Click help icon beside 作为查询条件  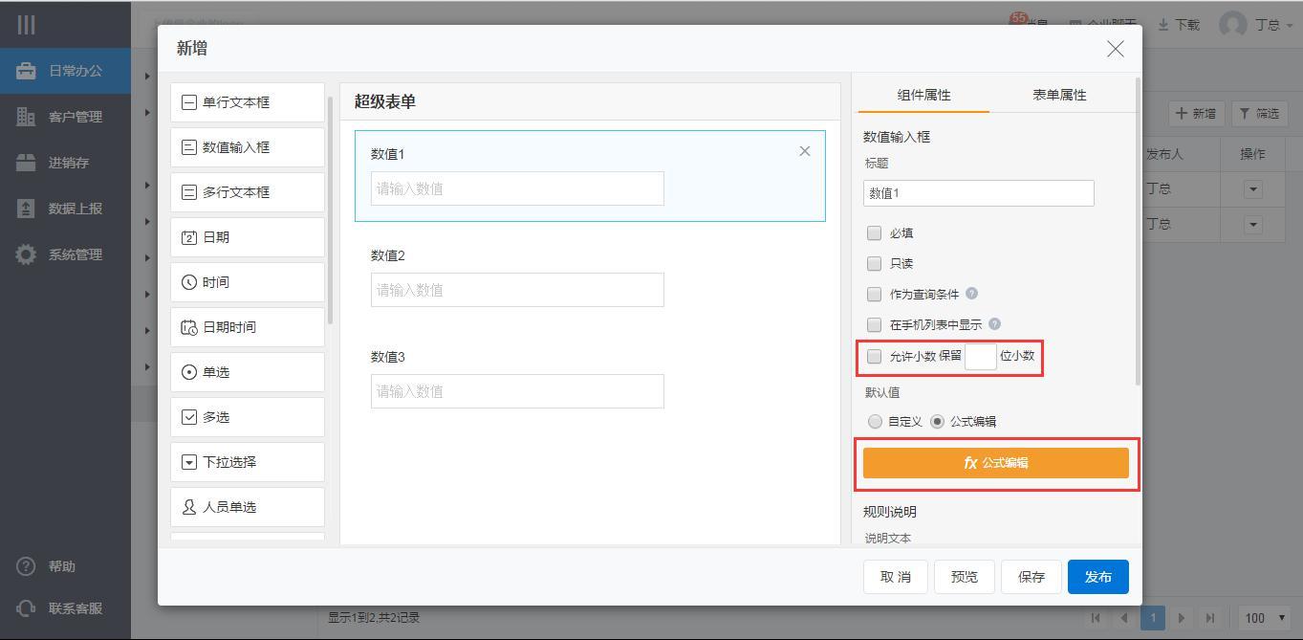971,294
